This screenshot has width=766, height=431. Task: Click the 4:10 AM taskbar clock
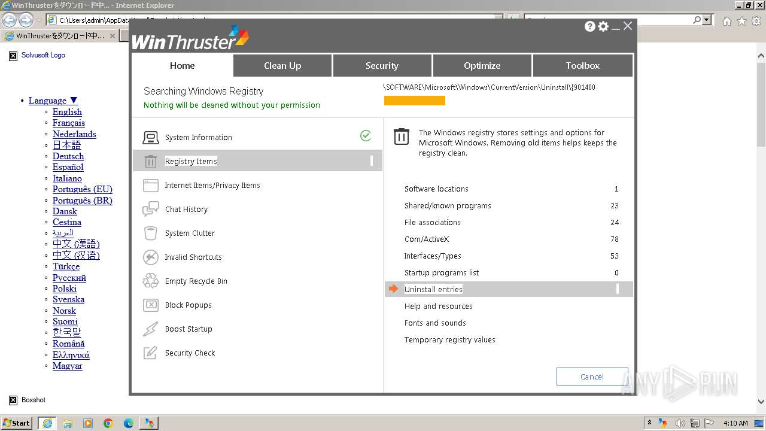(735, 423)
